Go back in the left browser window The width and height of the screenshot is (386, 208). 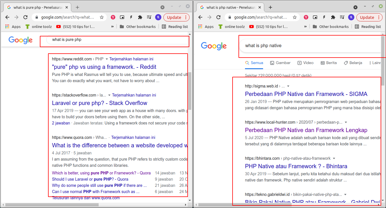[7, 17]
